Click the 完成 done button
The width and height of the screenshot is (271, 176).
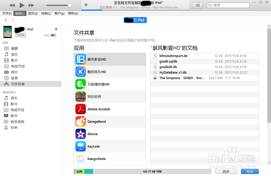(250, 171)
